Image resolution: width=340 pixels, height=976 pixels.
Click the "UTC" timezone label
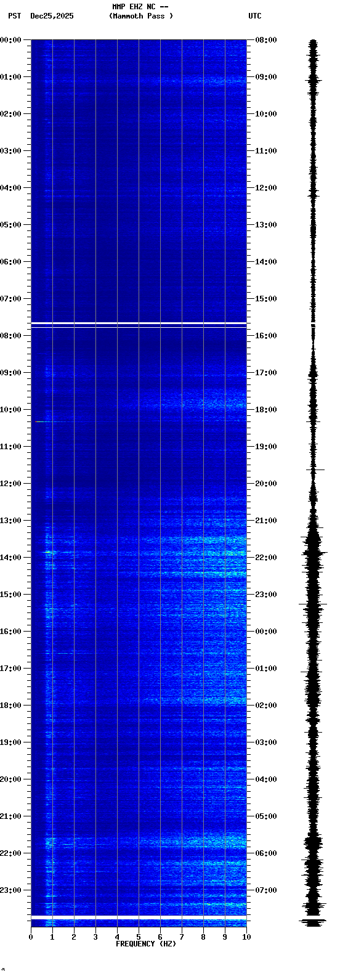(255, 16)
